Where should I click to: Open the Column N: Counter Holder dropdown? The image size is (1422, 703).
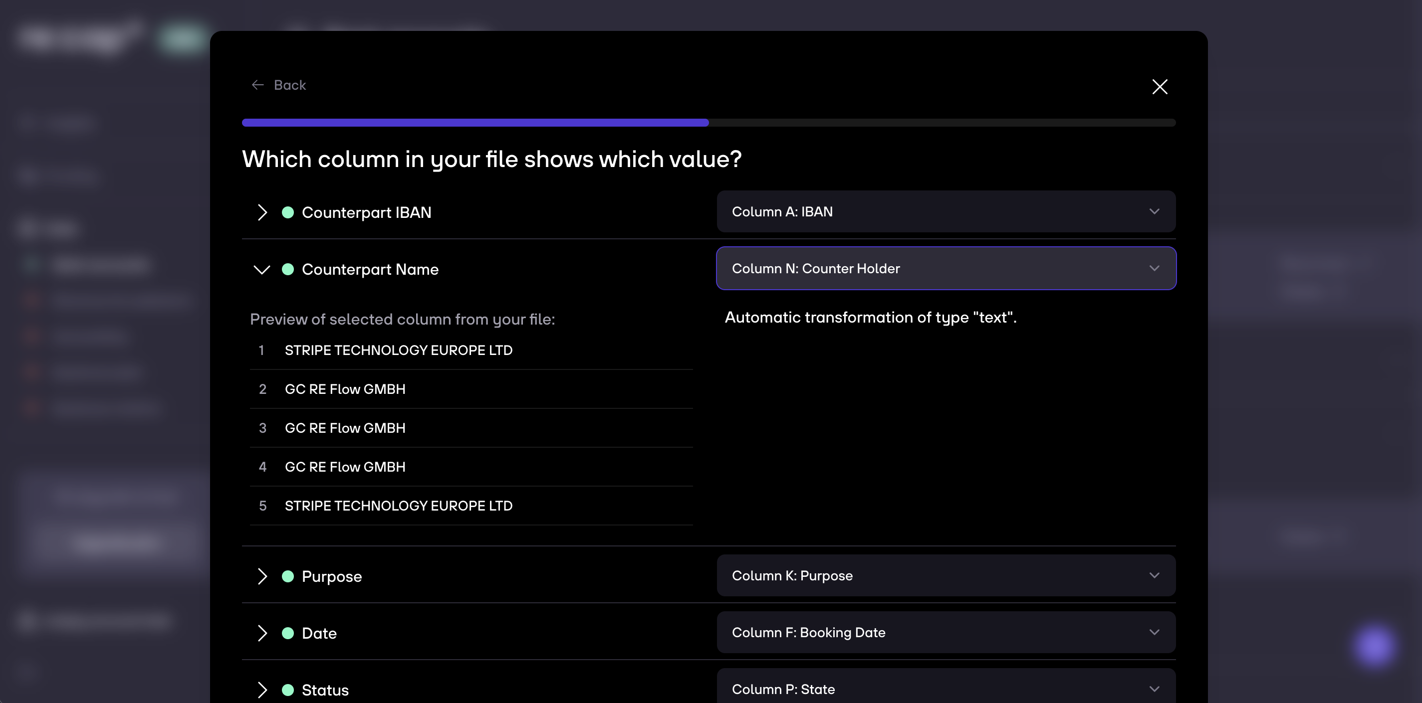coord(946,268)
